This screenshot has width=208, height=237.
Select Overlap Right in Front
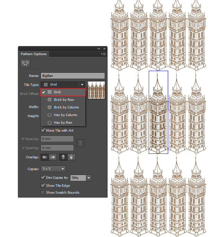pyautogui.click(x=53, y=157)
